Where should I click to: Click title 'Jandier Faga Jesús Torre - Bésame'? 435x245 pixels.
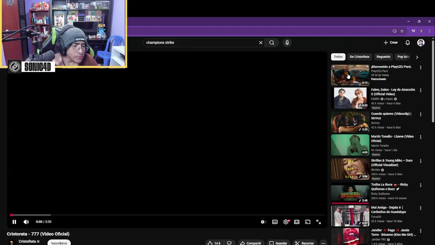coord(394,232)
